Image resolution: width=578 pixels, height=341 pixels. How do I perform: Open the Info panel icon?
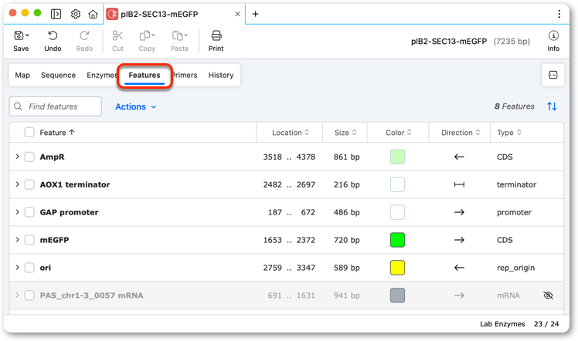point(553,35)
